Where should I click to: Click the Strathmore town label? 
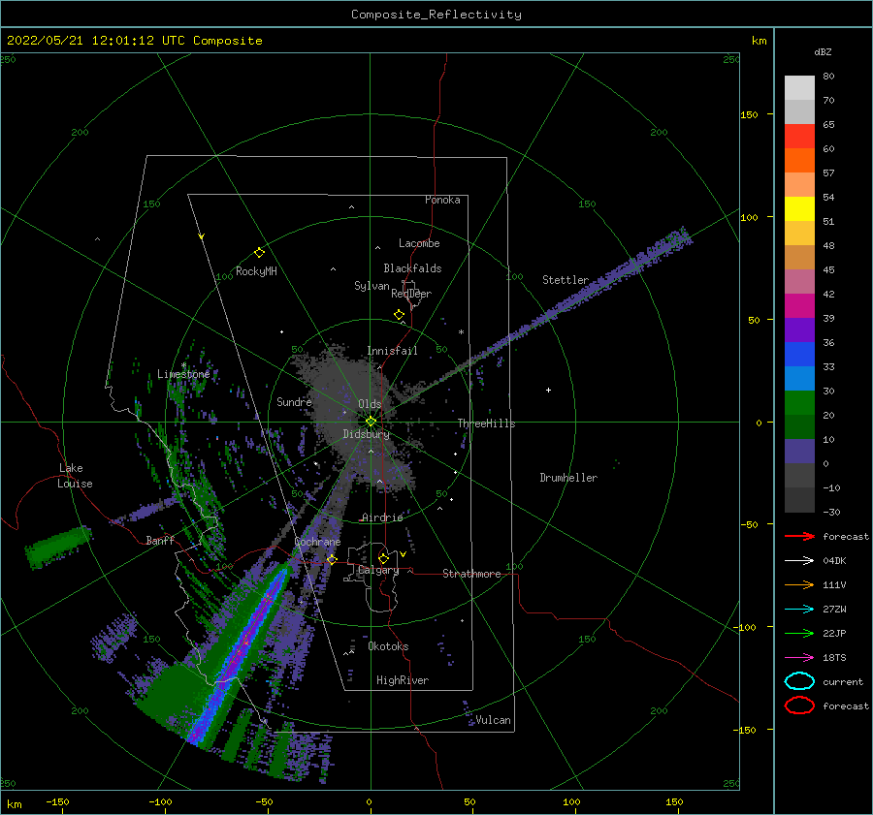pos(471,574)
